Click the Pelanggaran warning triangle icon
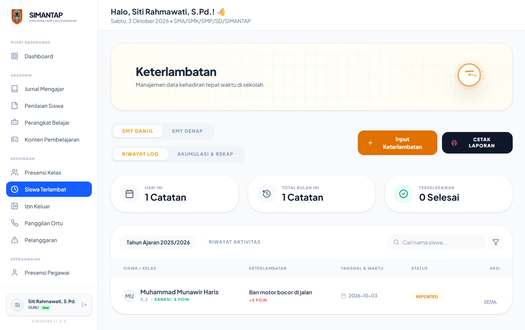The image size is (525, 330). tap(15, 240)
